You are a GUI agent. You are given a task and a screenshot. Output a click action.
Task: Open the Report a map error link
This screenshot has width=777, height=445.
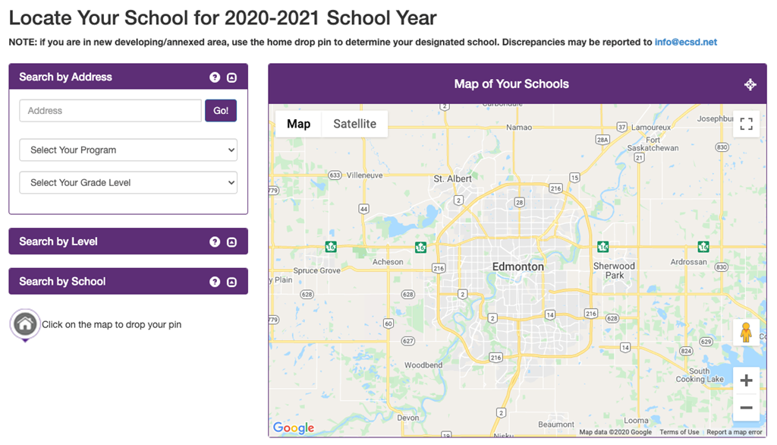point(734,432)
